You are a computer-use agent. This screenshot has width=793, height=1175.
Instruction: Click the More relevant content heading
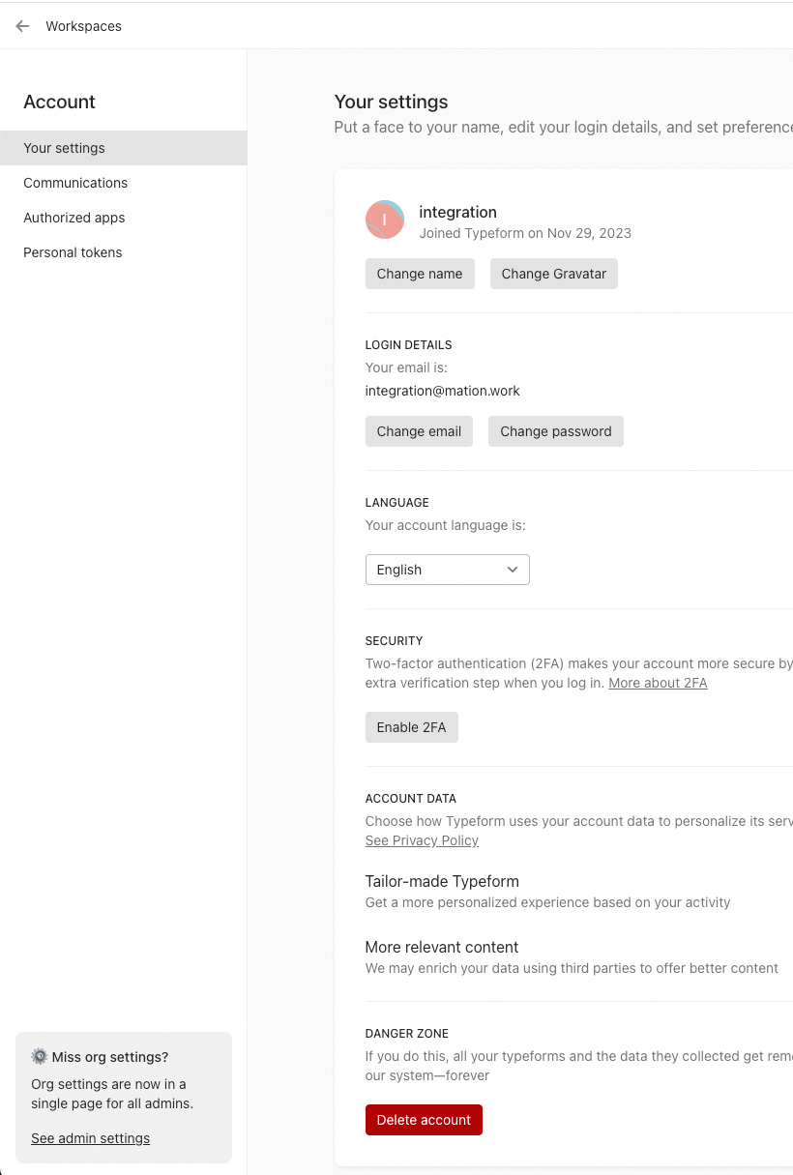pos(442,947)
